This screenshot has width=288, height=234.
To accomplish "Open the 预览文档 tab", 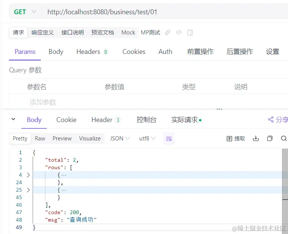I will [103, 33].
